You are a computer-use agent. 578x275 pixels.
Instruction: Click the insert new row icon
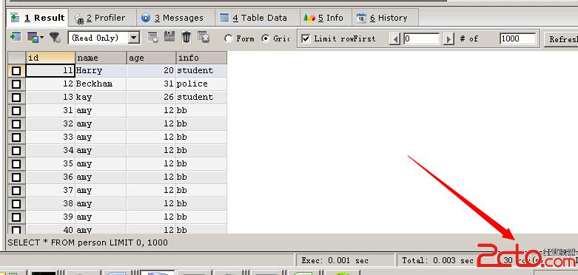click(153, 37)
